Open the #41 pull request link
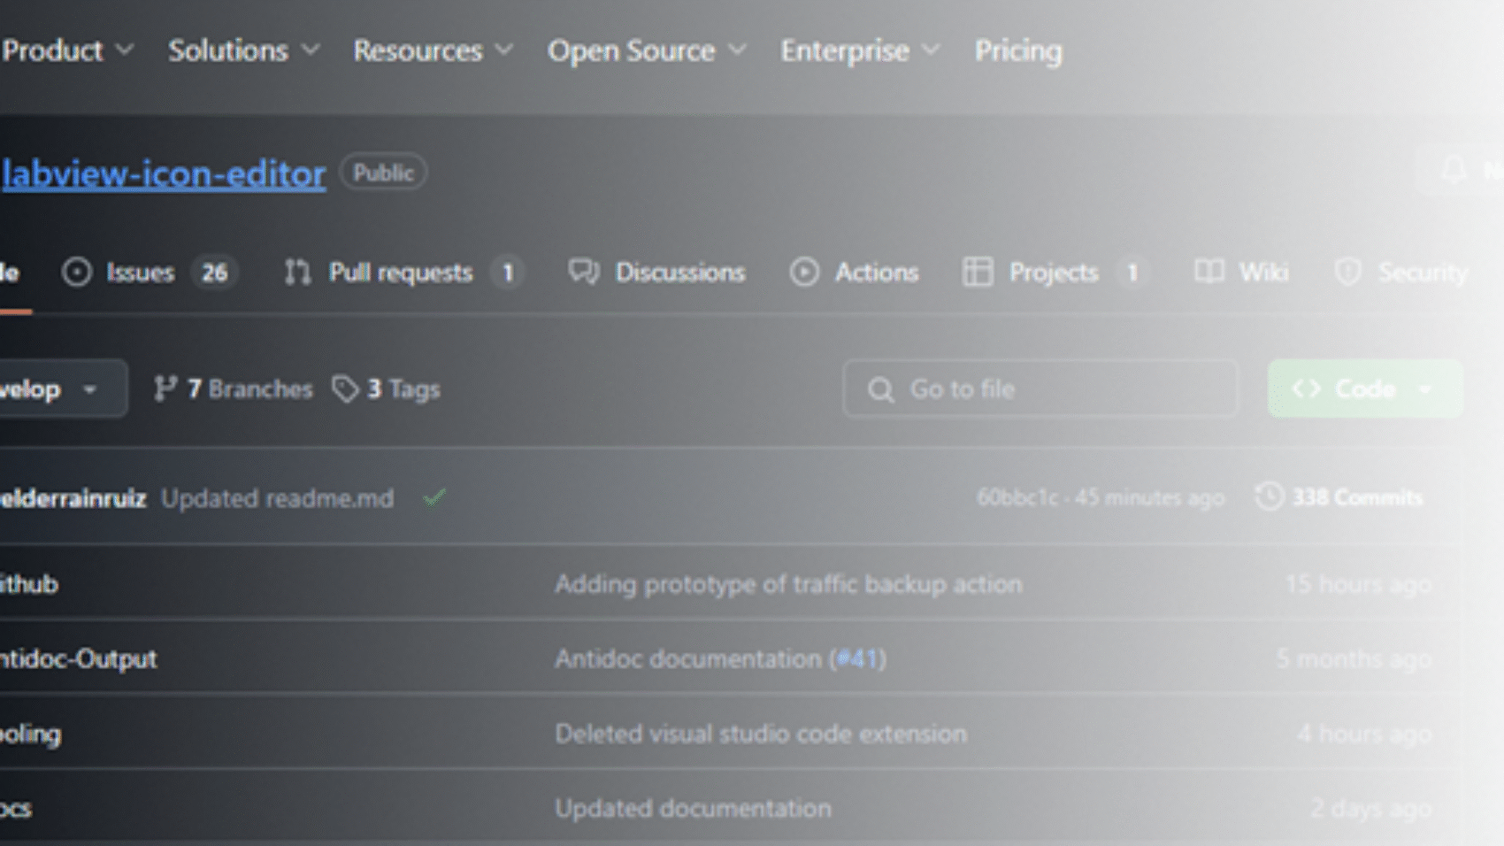Viewport: 1504px width, 846px height. pos(857,659)
